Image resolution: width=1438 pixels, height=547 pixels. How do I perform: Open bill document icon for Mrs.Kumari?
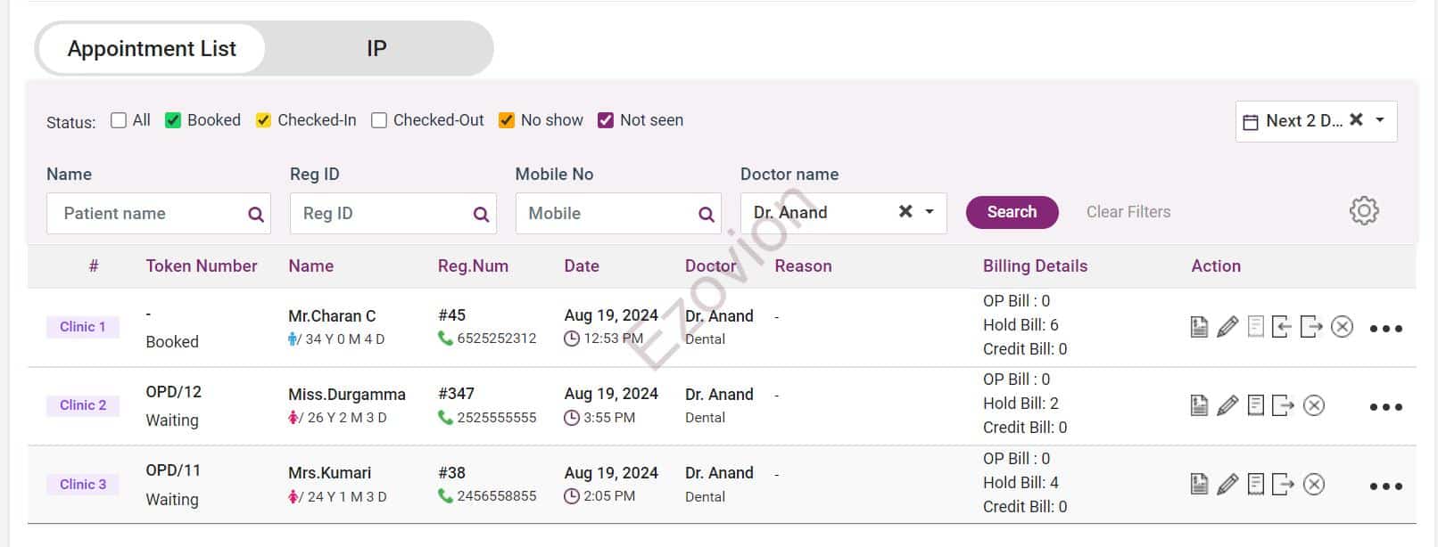pyautogui.click(x=1199, y=484)
